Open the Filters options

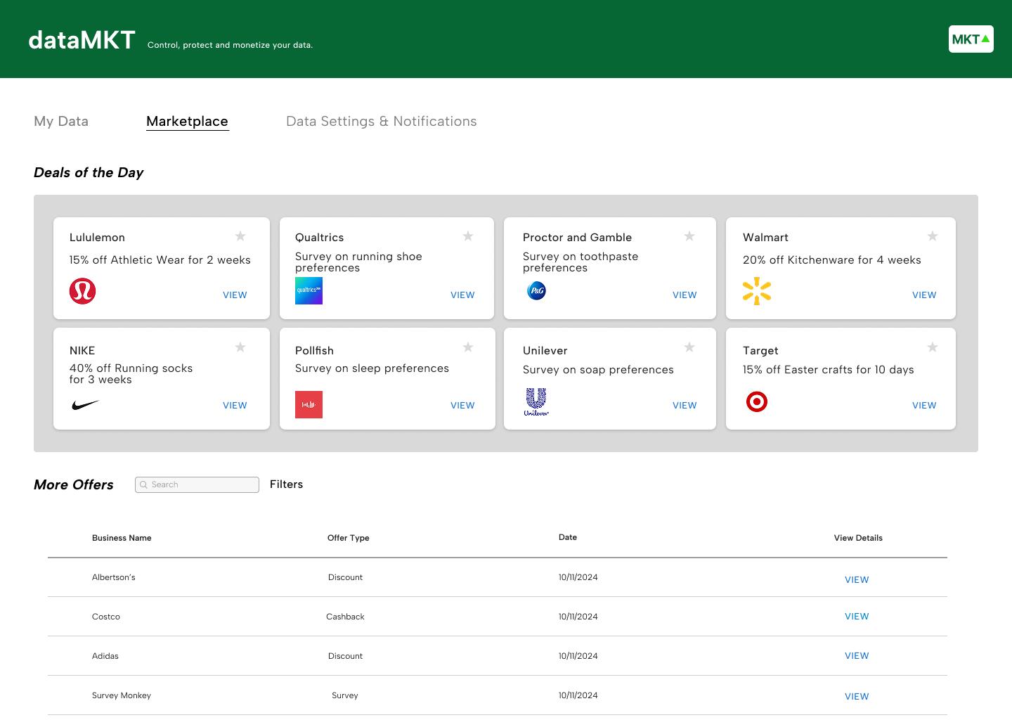point(286,484)
